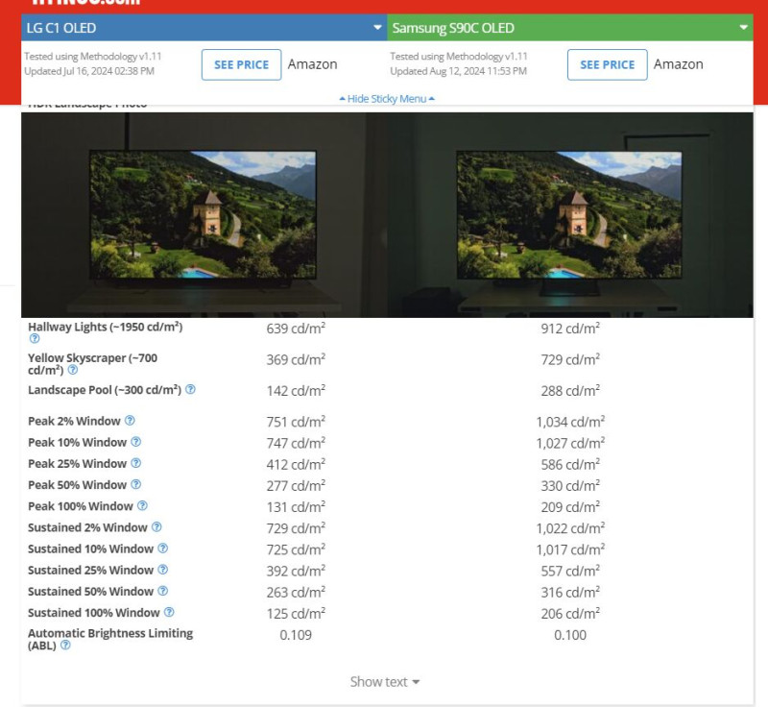The height and width of the screenshot is (707, 768).
Task: Open Peak 25% Window help icon
Action: pos(136,463)
